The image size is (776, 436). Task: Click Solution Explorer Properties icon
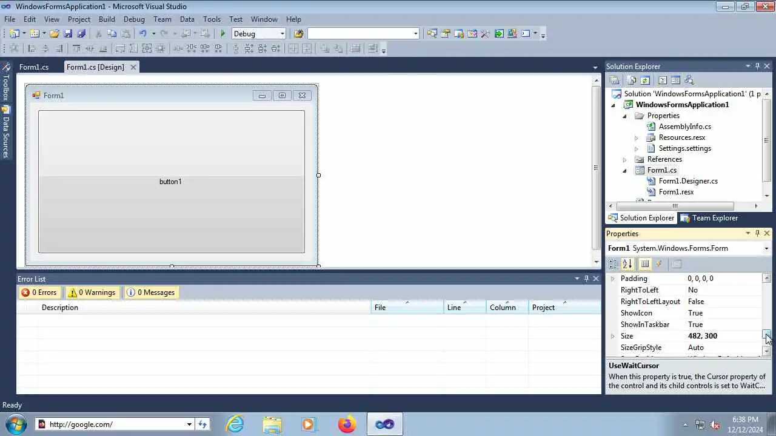(x=614, y=80)
